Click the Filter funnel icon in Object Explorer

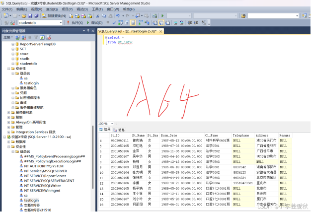point(36,37)
